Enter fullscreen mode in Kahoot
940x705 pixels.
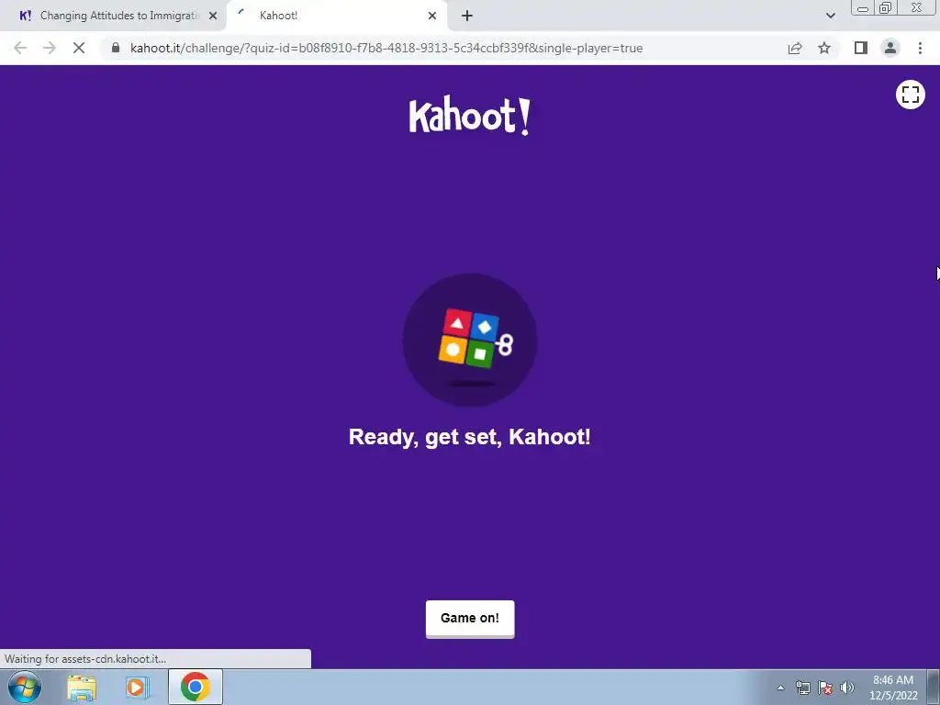click(910, 95)
